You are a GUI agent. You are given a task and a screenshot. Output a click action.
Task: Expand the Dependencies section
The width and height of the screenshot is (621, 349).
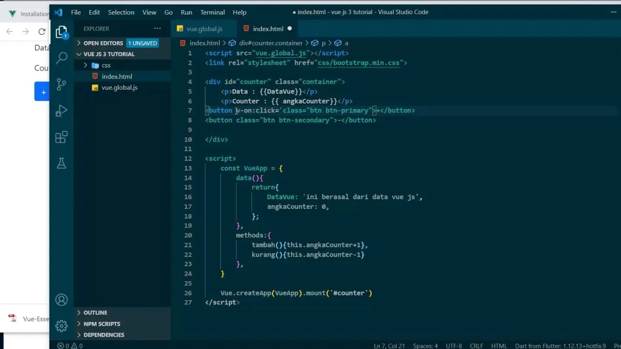[122, 335]
